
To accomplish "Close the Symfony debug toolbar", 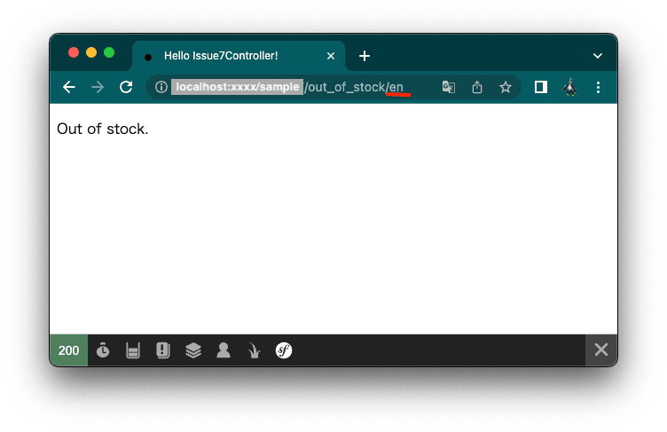I will (601, 350).
